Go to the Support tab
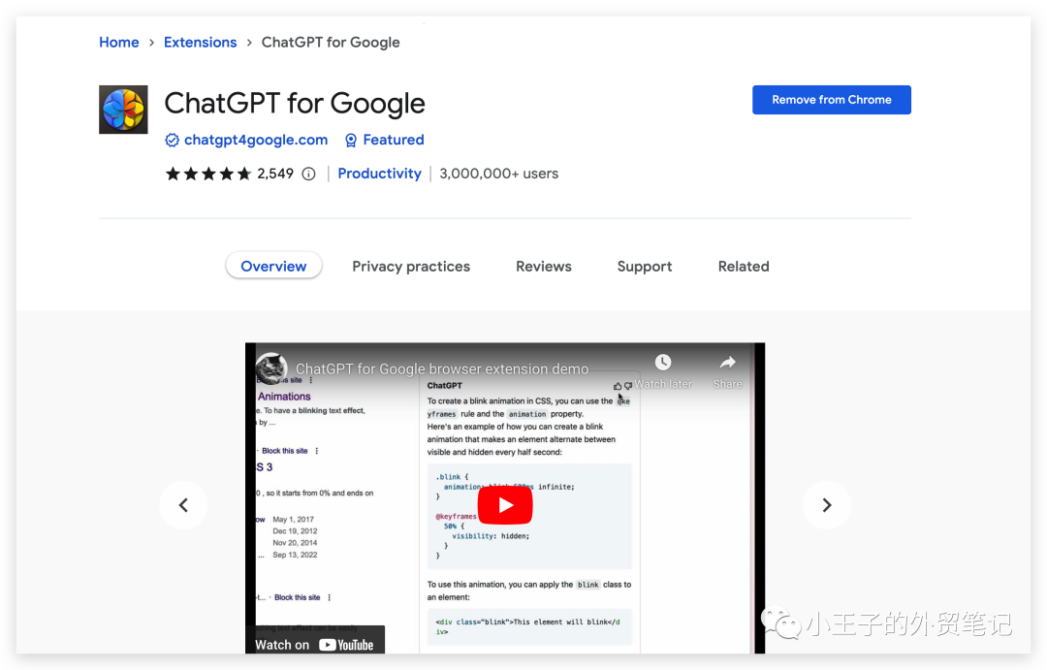 click(645, 266)
